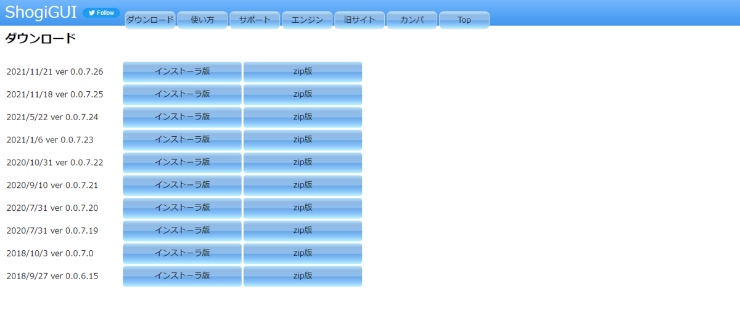The image size is (740, 310).
Task: Get zip版 for ver 0.0.6.15
Action: click(x=303, y=276)
